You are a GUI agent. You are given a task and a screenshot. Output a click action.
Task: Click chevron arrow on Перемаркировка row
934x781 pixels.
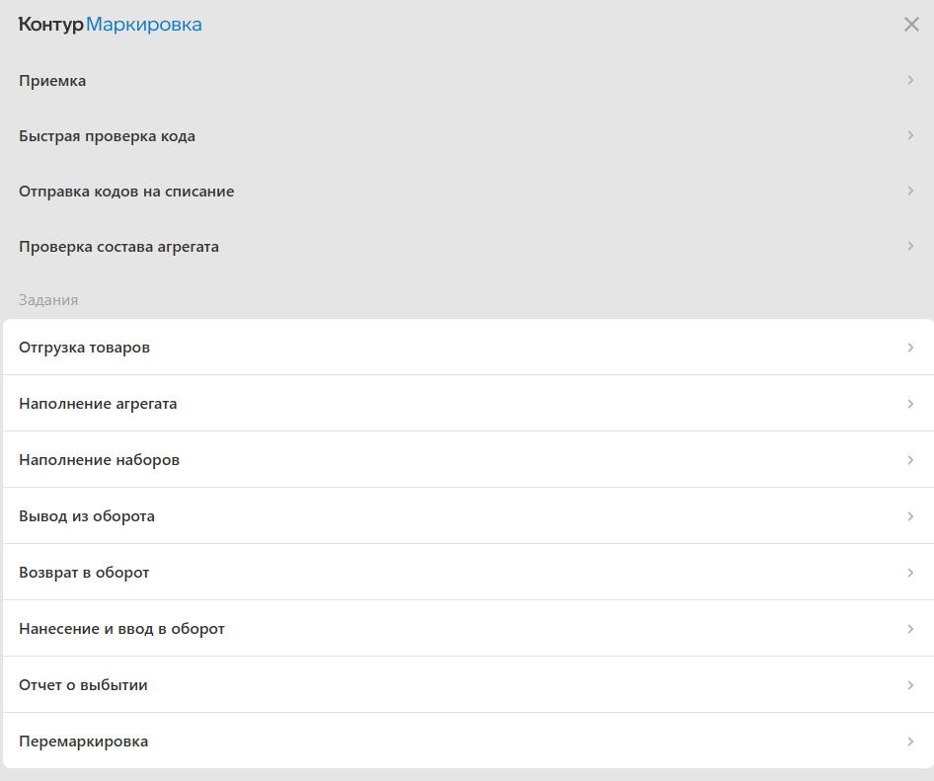(910, 742)
